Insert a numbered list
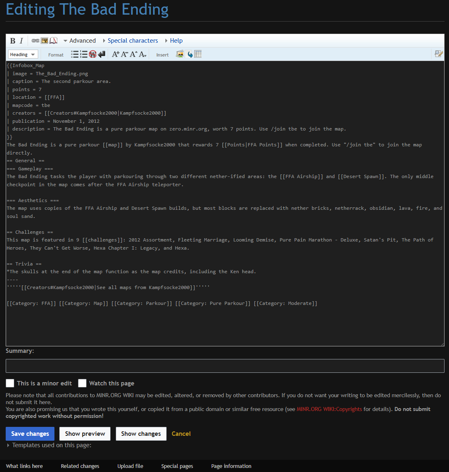Image resolution: width=449 pixels, height=472 pixels. [84, 54]
